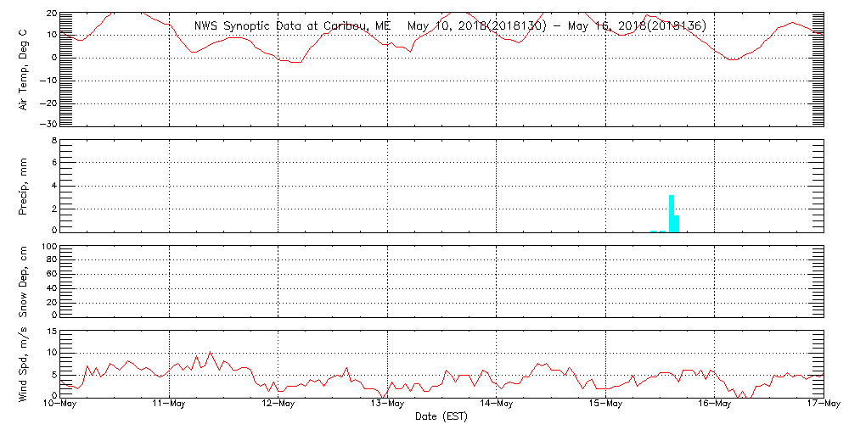Click the "15" tick on Wind Spd axis
Image resolution: width=849 pixels, height=424 pixels.
point(52,332)
